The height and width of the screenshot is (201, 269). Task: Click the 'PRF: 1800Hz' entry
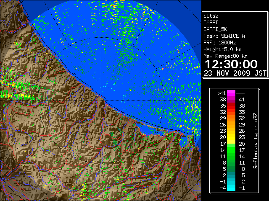219,43
